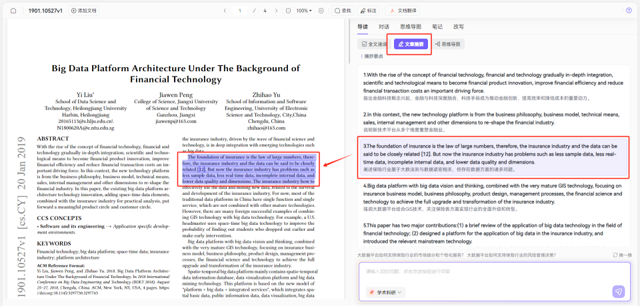Open the 标注 annotation tool
Image resolution: width=640 pixels, height=306 pixels.
(368, 11)
